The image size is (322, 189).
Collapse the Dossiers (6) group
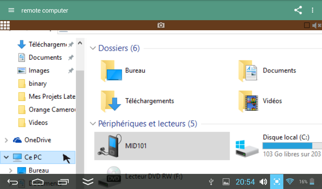click(x=93, y=48)
